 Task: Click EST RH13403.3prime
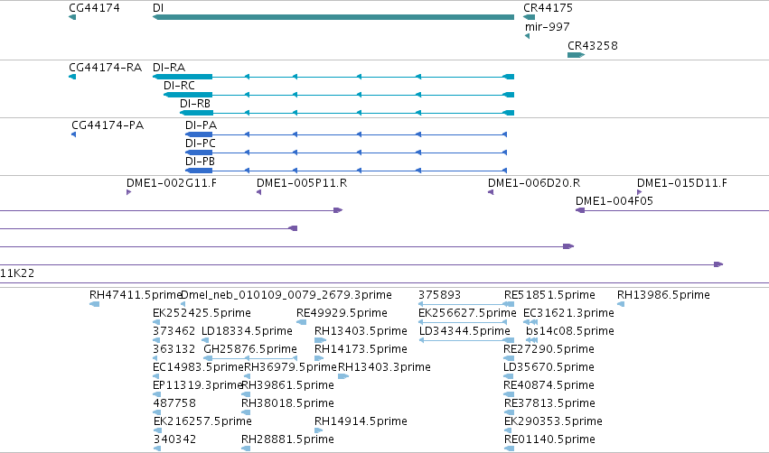[385, 368]
